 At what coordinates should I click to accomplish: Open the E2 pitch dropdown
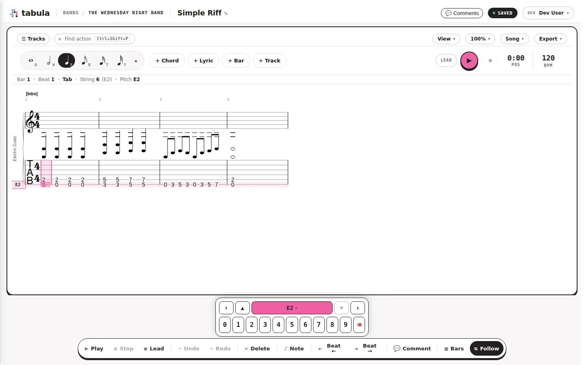tap(292, 308)
